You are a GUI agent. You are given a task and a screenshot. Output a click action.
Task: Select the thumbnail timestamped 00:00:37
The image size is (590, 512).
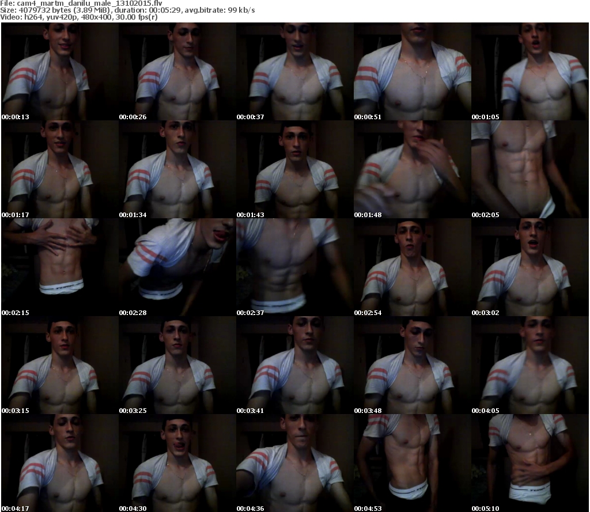click(x=294, y=71)
